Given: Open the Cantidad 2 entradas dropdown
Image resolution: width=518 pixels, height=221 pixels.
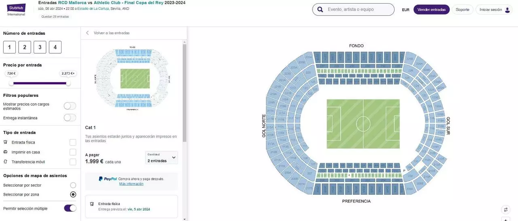Looking at the screenshot, I should point(161,158).
